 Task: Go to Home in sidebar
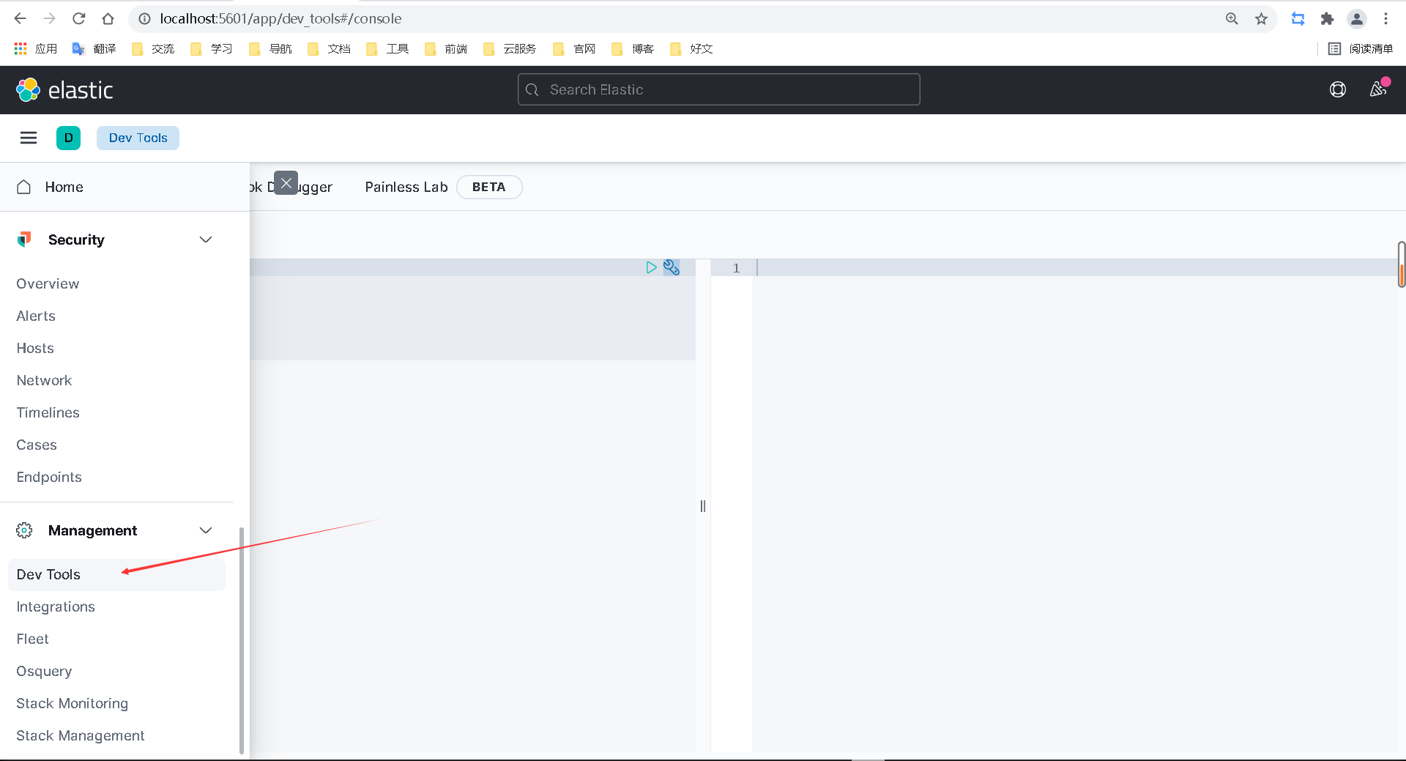[x=64, y=187]
